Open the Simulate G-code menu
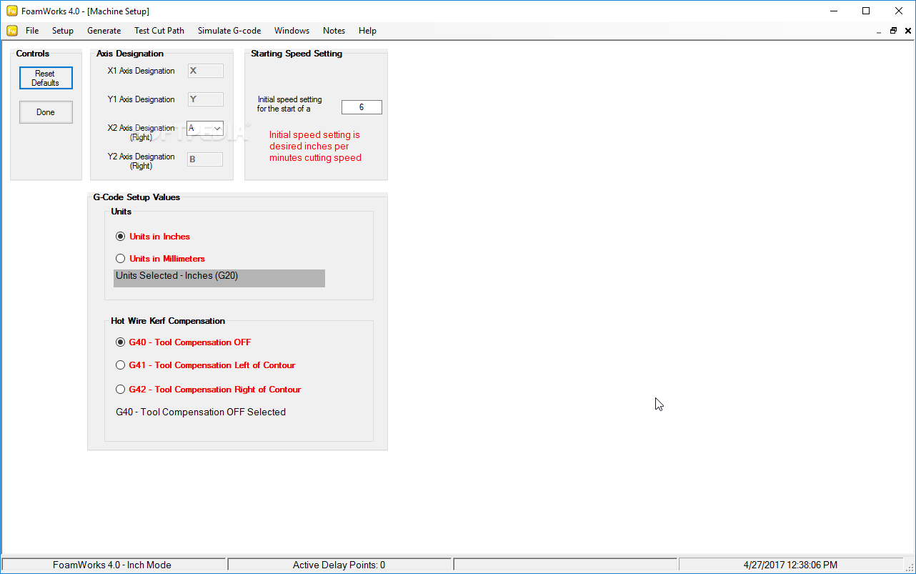The image size is (916, 574). pyautogui.click(x=229, y=31)
